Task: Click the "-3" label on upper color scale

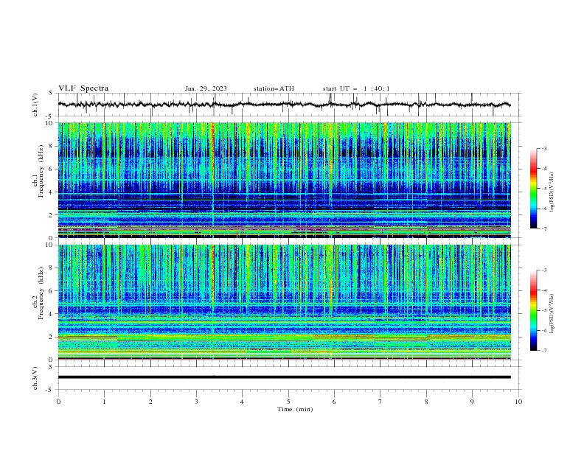Action: (x=544, y=148)
